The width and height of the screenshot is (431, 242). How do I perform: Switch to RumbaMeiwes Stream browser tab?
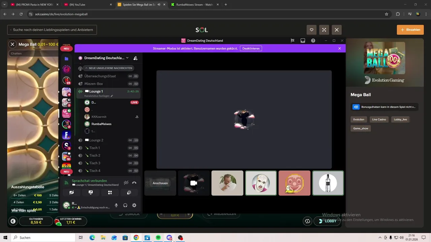(x=194, y=5)
